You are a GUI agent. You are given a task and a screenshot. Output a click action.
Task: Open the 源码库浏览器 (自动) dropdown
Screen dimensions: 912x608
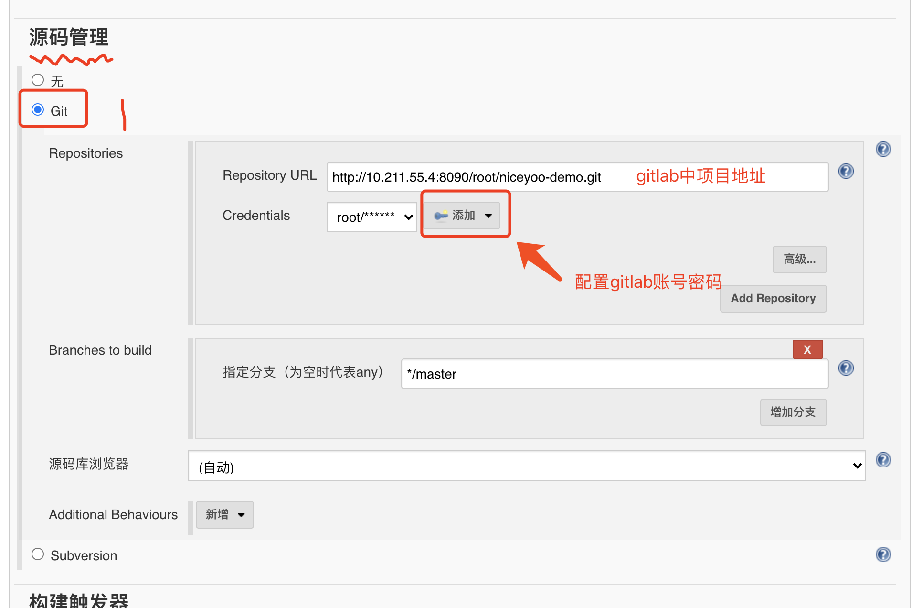(x=527, y=466)
